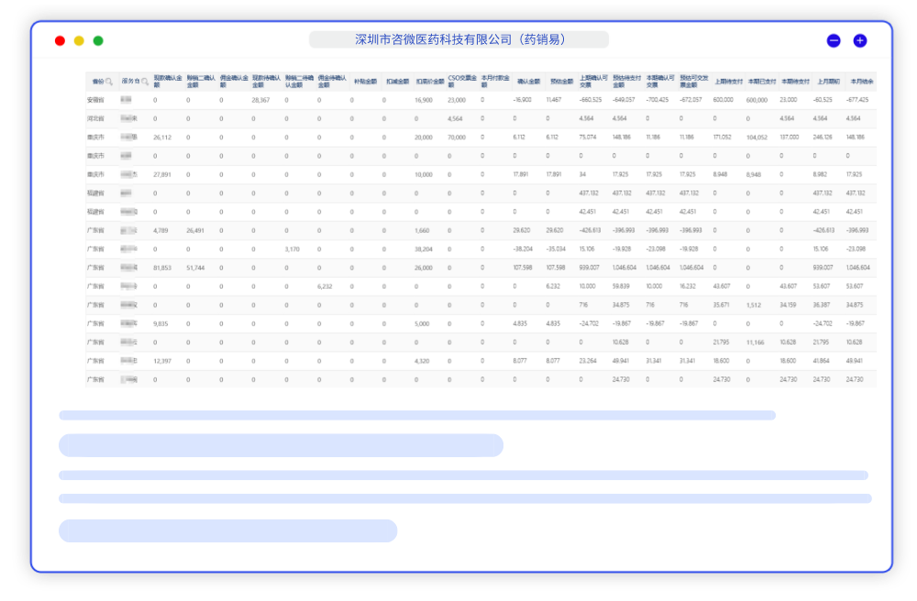Select the 本月结余 column header

tap(861, 82)
